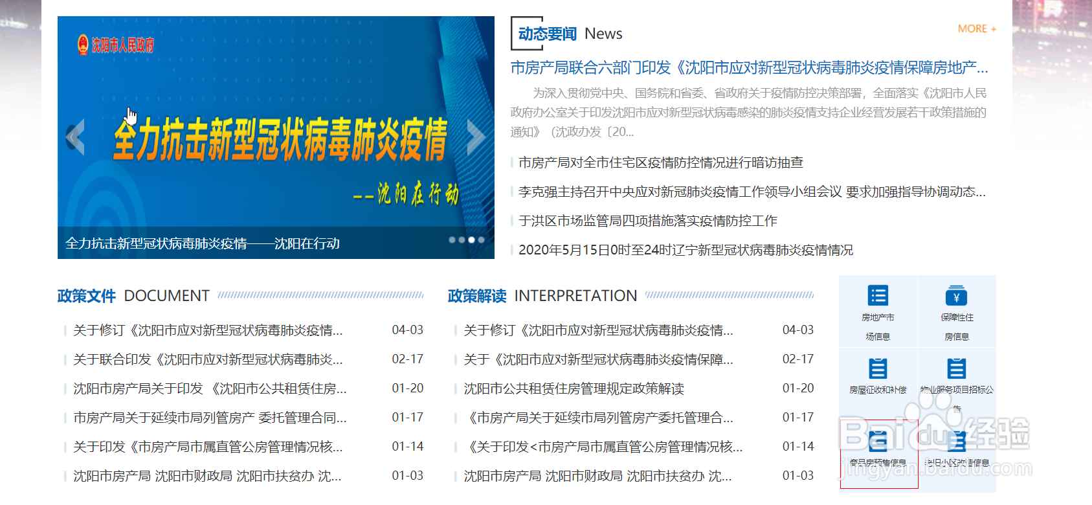This screenshot has width=1092, height=505.
Task: Open news 市房产局对全市住宅区疫情防控情况进行暗访抽查
Action: point(661,163)
